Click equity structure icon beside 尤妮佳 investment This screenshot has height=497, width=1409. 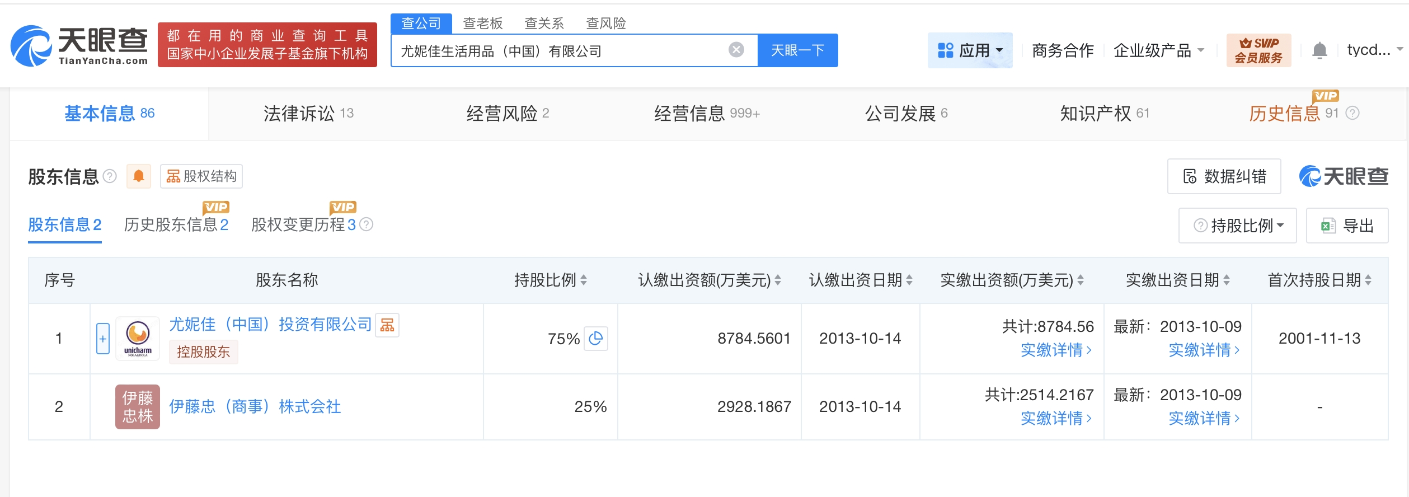[387, 325]
